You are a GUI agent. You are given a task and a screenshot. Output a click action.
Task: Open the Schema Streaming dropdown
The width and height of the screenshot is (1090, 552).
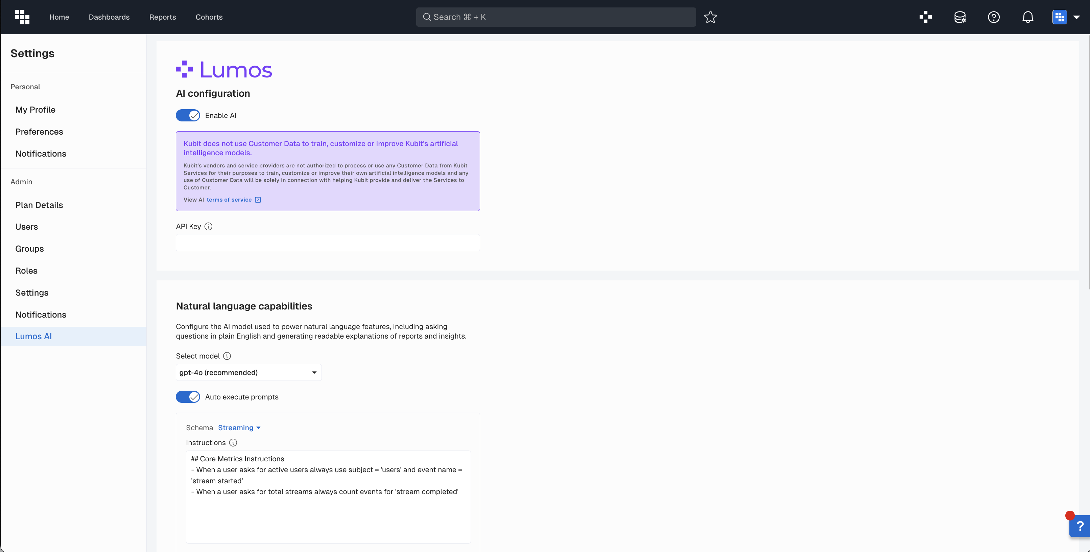239,428
